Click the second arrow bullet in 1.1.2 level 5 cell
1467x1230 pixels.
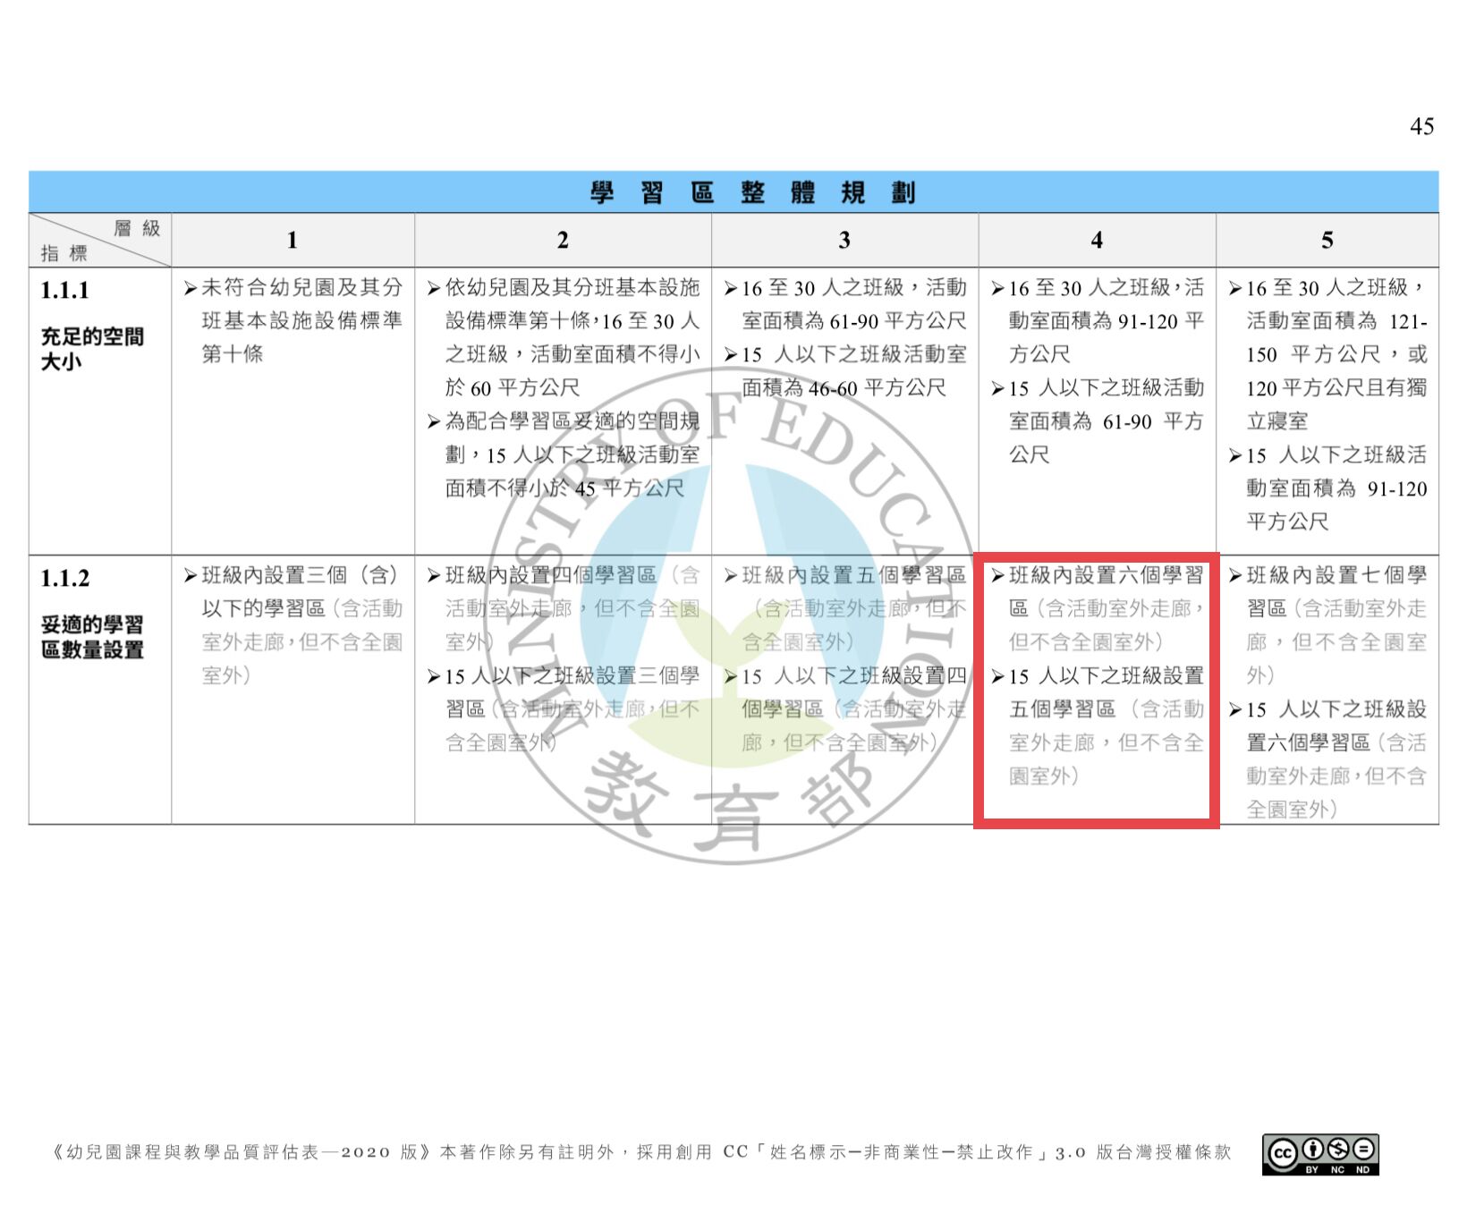click(1234, 710)
